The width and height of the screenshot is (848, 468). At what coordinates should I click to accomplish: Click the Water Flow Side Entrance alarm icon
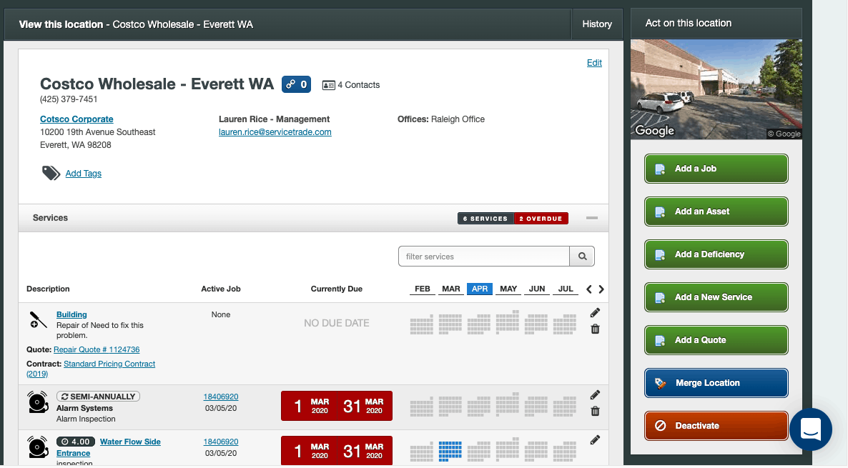point(38,447)
